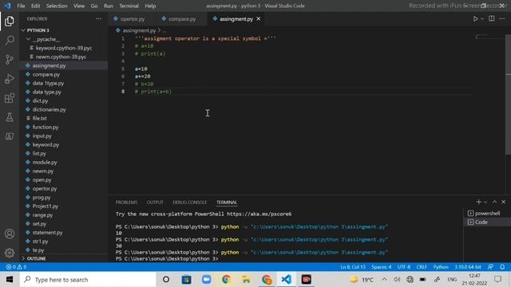
Task: Open file.txt in Explorer
Action: click(x=64, y=118)
